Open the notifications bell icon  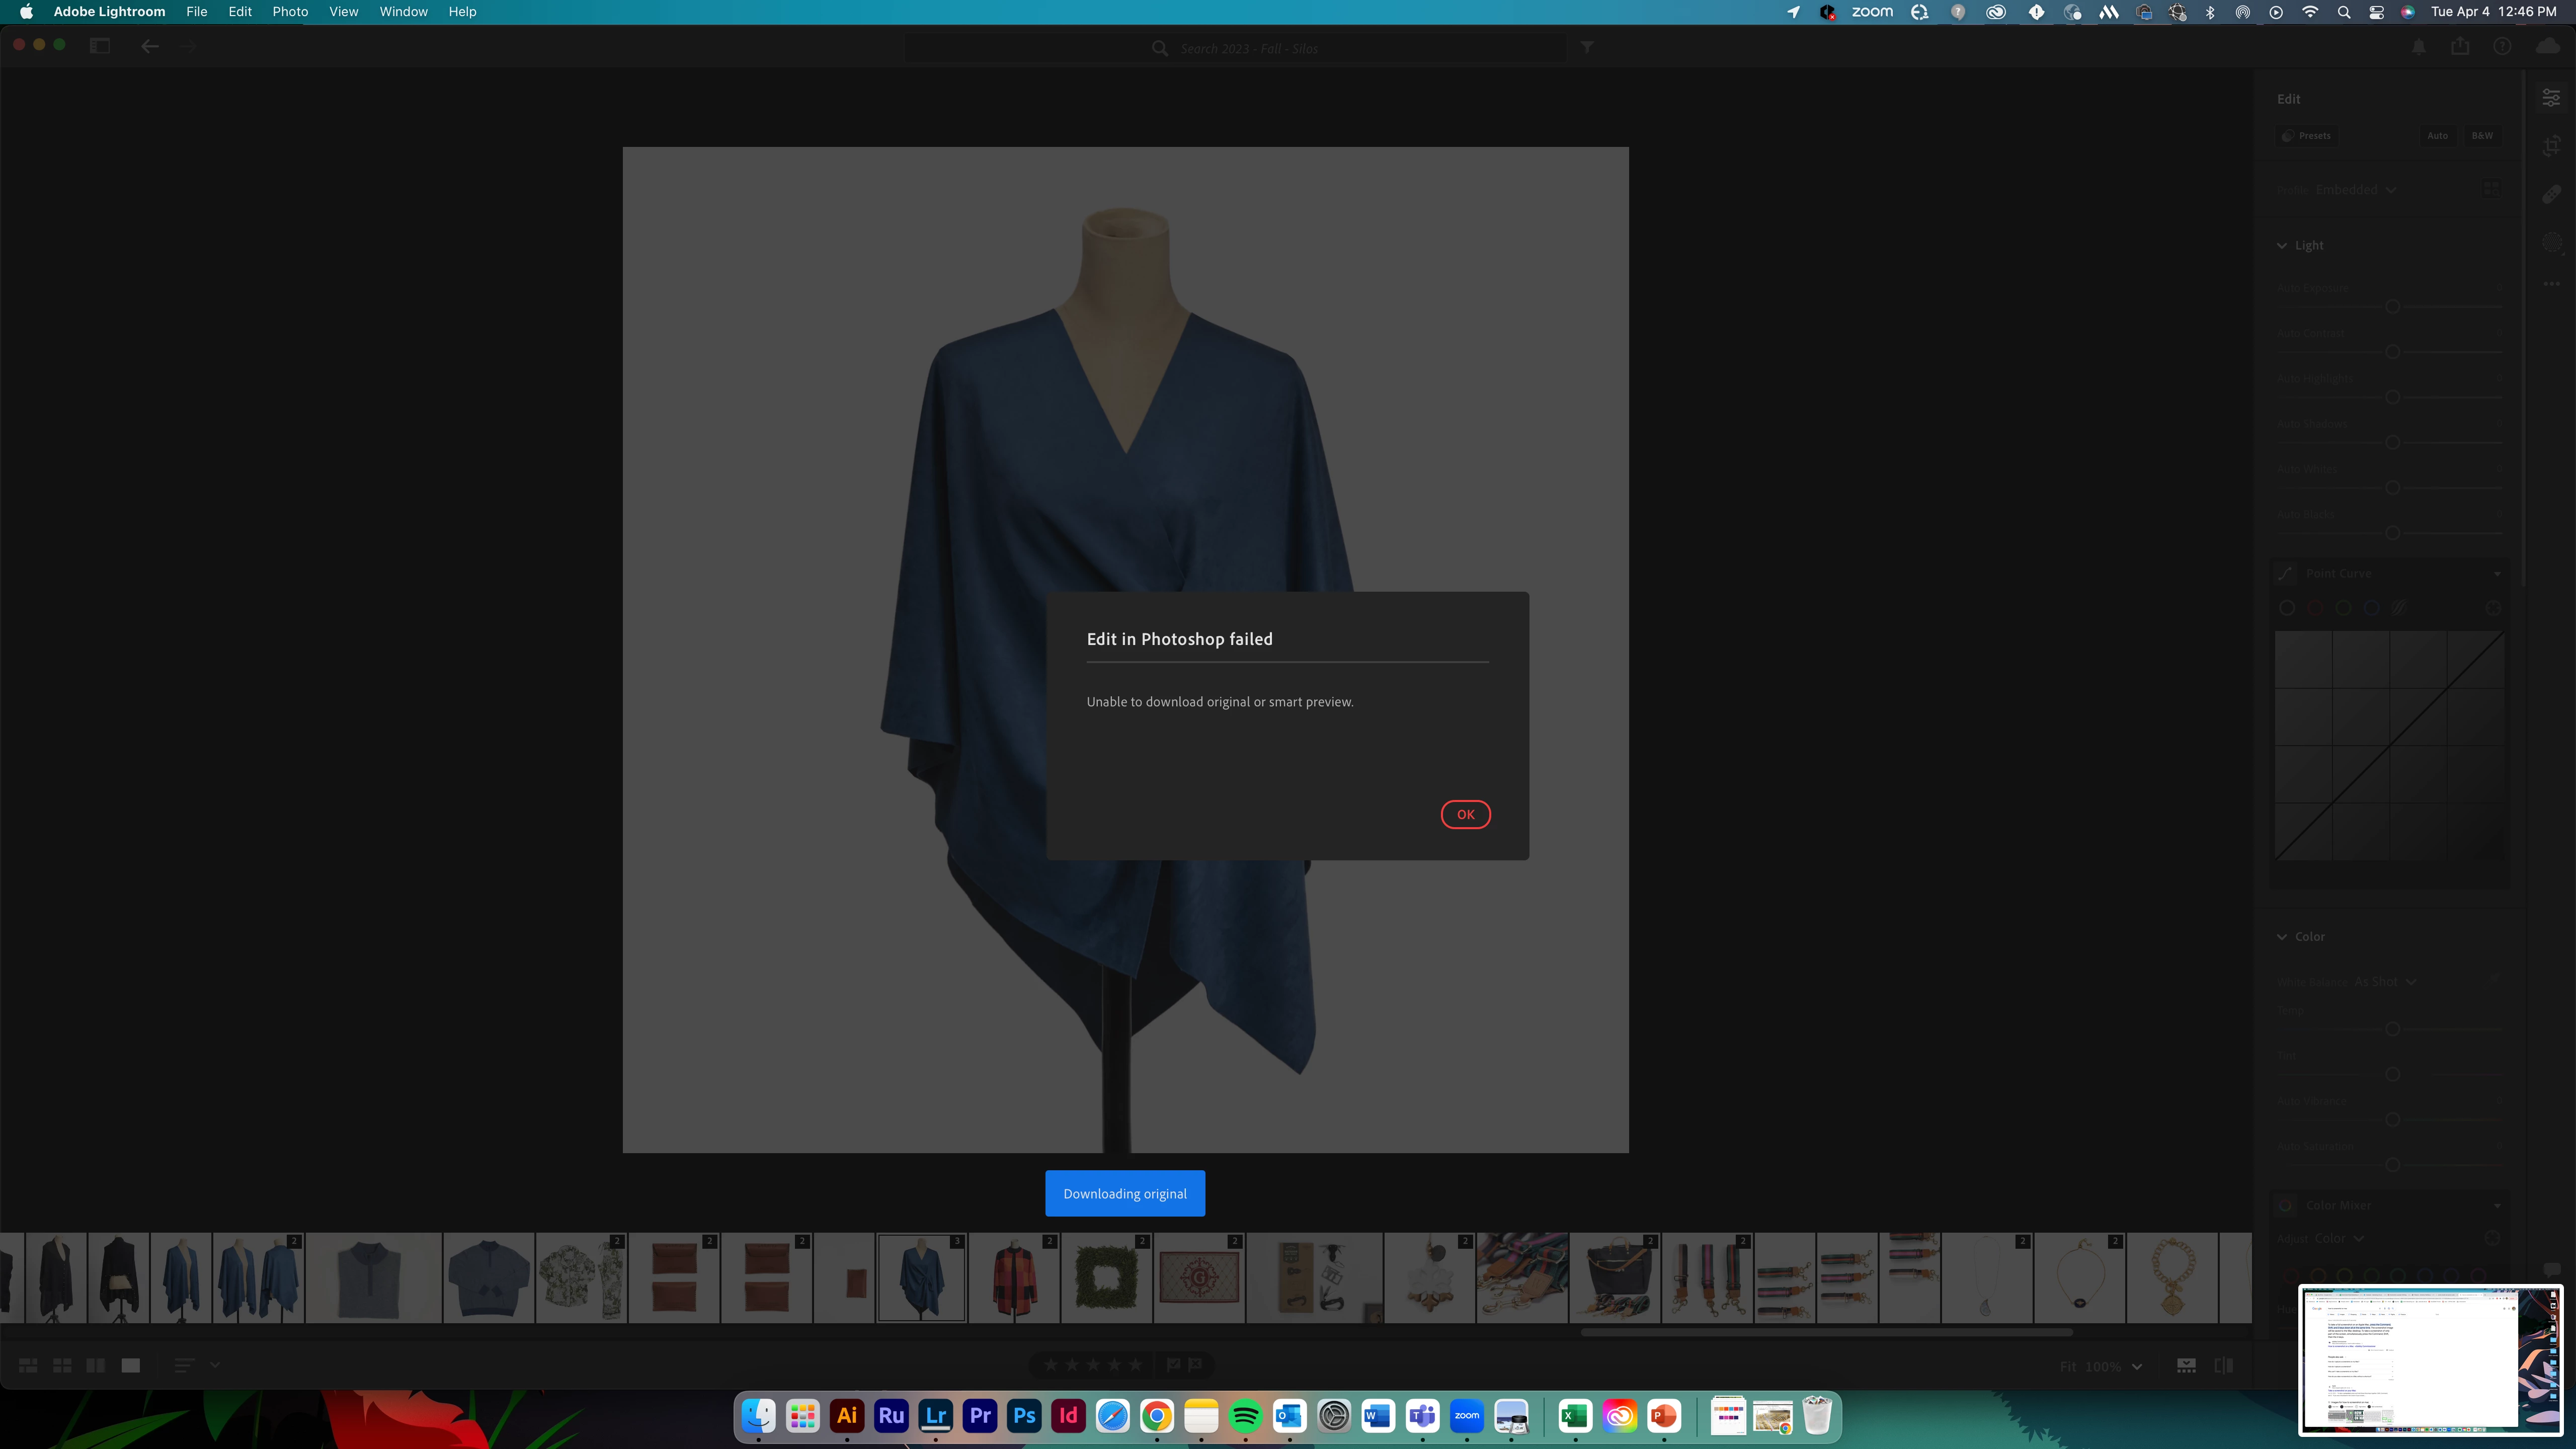coord(2419,47)
